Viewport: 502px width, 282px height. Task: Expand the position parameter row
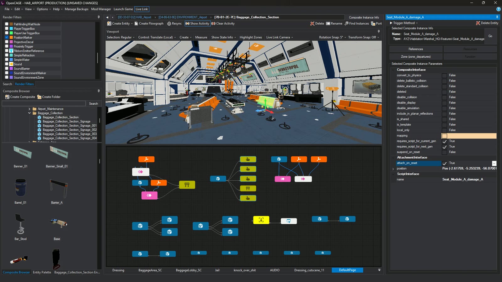click(393, 169)
